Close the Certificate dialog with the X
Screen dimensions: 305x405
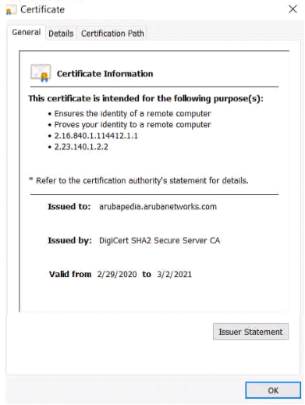tap(293, 9)
